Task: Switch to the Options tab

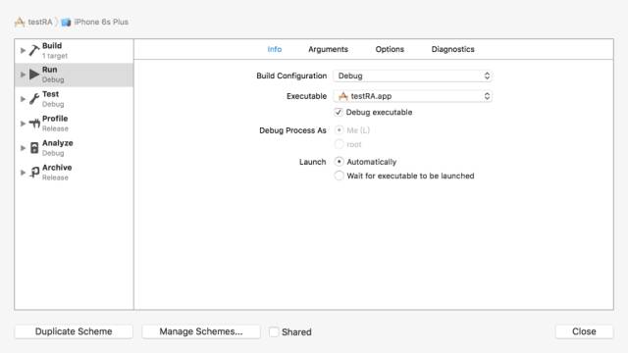Action: (390, 49)
